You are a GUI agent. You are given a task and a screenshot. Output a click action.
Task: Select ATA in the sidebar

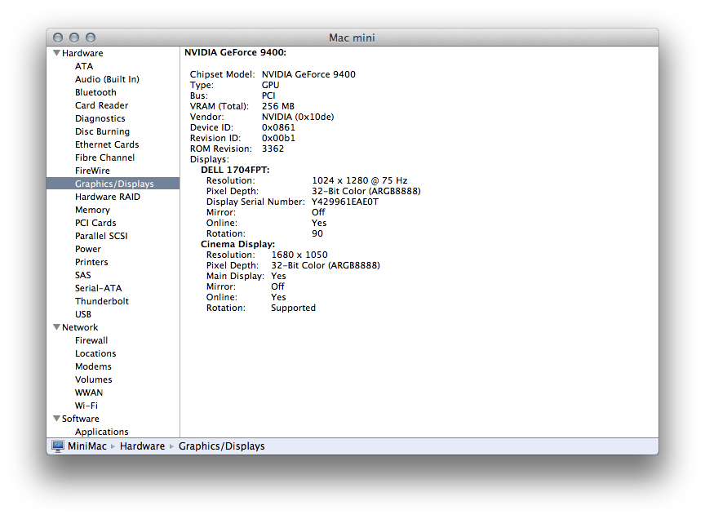[x=84, y=66]
